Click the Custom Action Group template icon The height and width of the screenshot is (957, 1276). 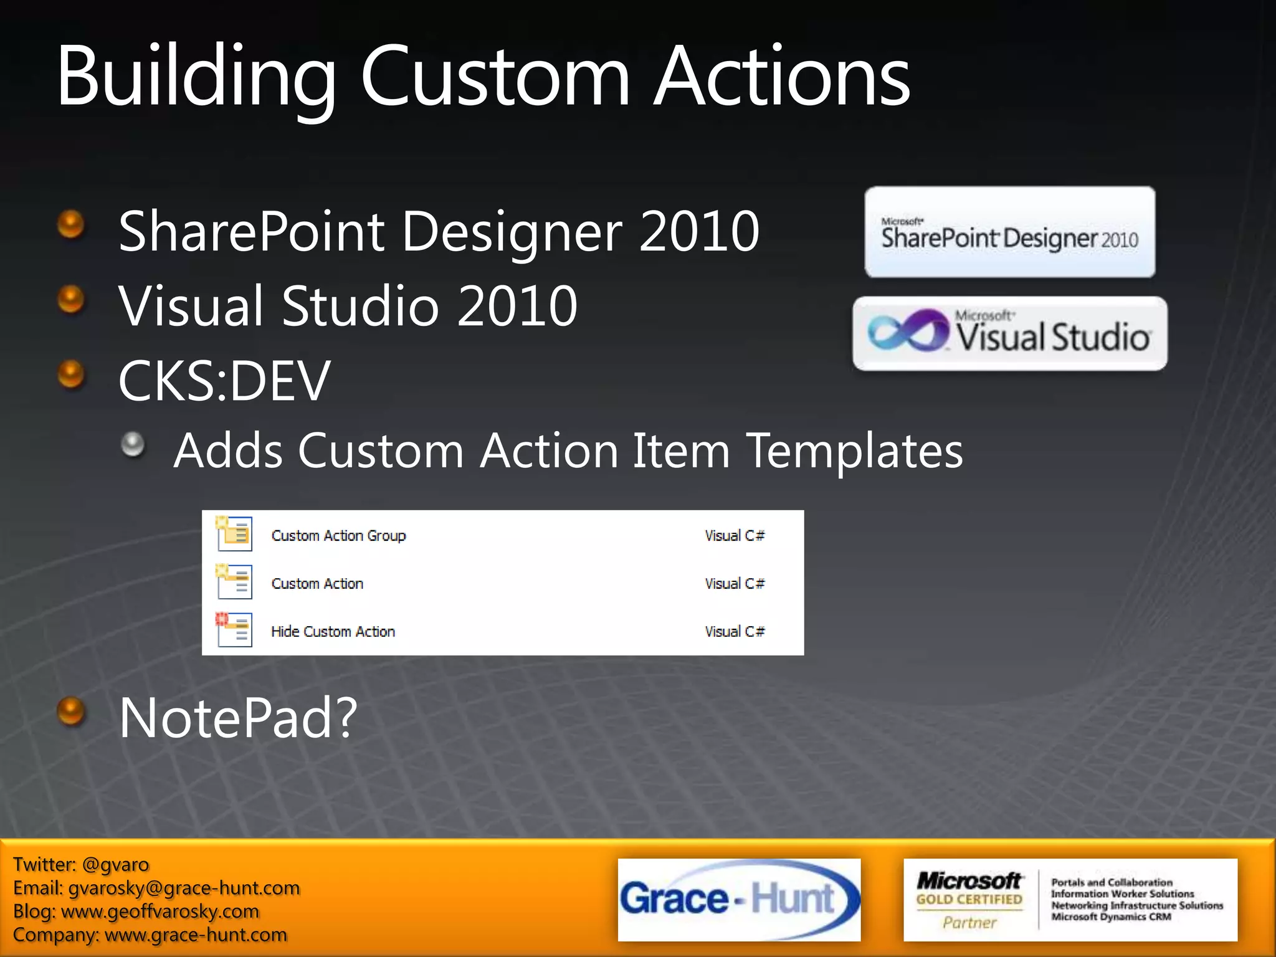(x=234, y=534)
